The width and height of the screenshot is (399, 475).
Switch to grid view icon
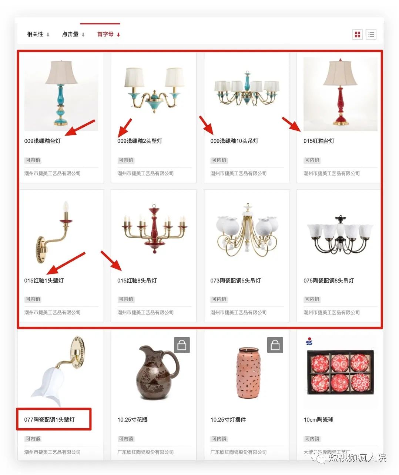pyautogui.click(x=357, y=34)
